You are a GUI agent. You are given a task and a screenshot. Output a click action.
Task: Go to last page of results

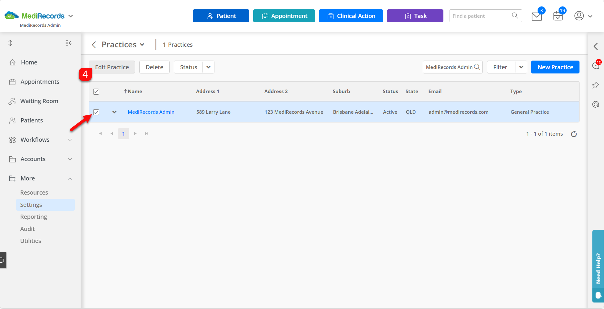(146, 133)
